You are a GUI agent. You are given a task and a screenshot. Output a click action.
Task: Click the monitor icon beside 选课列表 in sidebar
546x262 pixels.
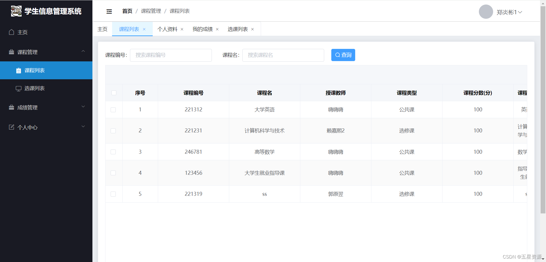(18, 88)
